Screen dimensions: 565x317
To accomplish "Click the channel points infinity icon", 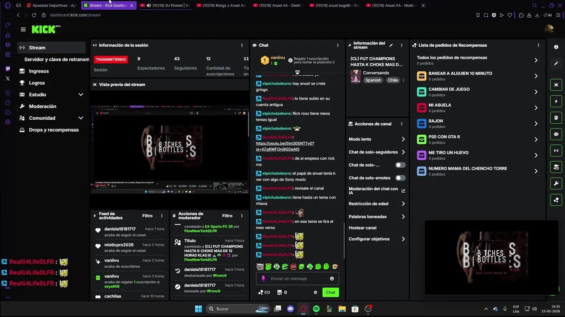I will coord(264,292).
